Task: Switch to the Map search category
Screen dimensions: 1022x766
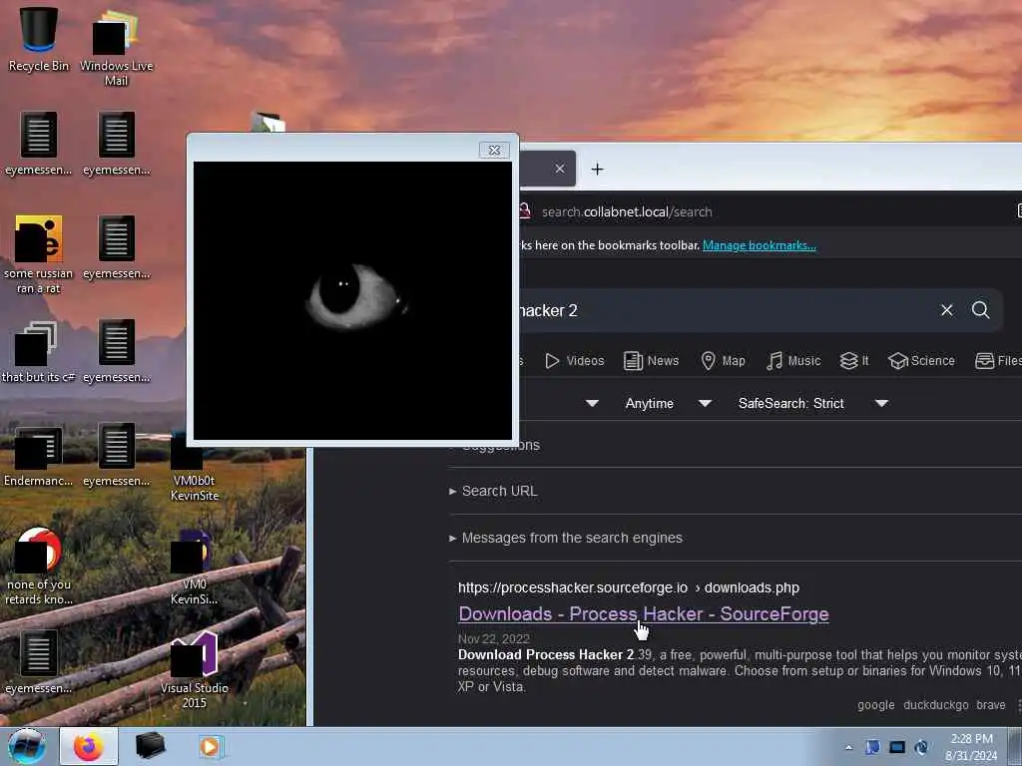Action: coord(723,361)
